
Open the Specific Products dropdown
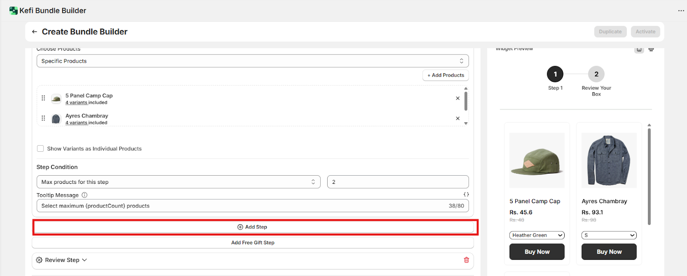click(x=252, y=61)
